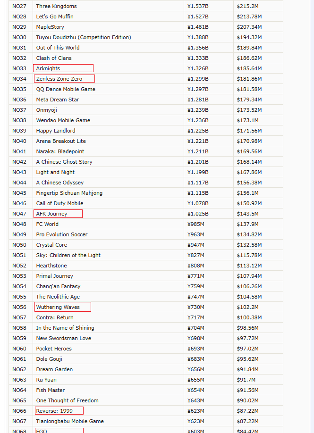This screenshot has height=433, width=314.
Task: Click Clash of Clans game name
Action: tap(54, 58)
